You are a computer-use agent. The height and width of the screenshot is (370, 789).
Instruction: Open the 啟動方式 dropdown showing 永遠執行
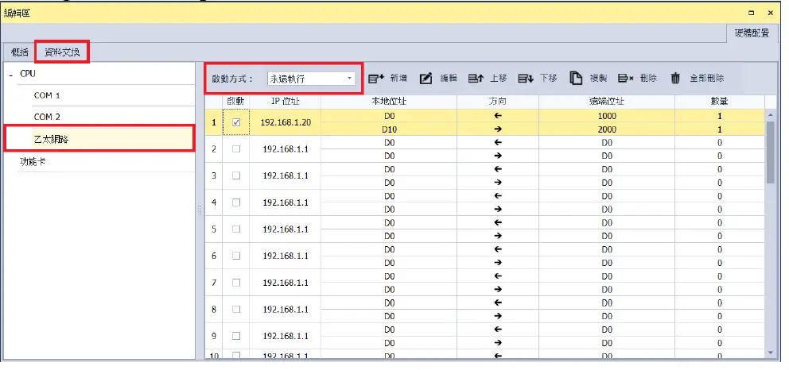[x=311, y=79]
